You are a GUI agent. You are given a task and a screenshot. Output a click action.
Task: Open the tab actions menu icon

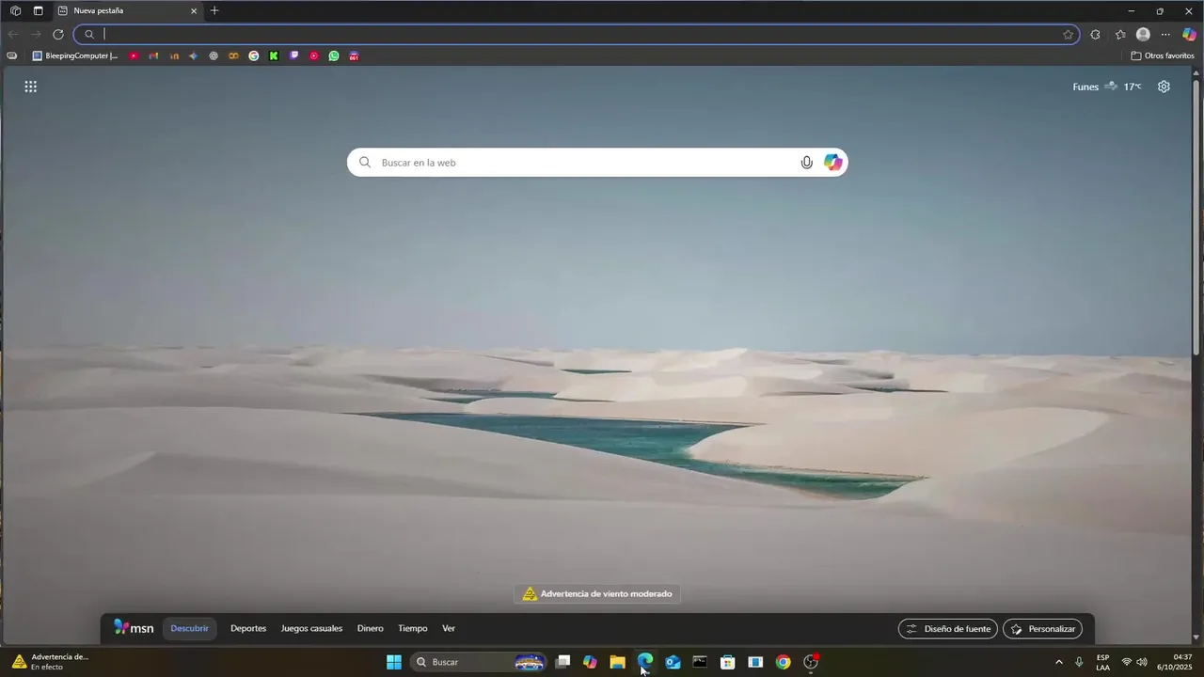pos(38,10)
